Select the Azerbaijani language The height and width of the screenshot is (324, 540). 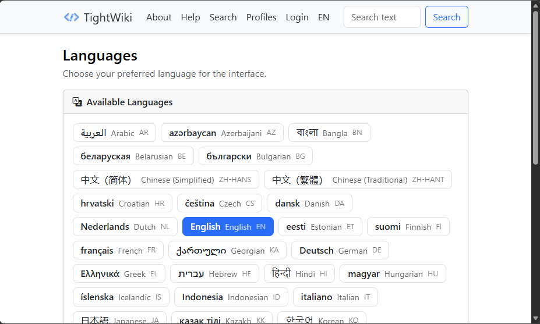click(222, 133)
